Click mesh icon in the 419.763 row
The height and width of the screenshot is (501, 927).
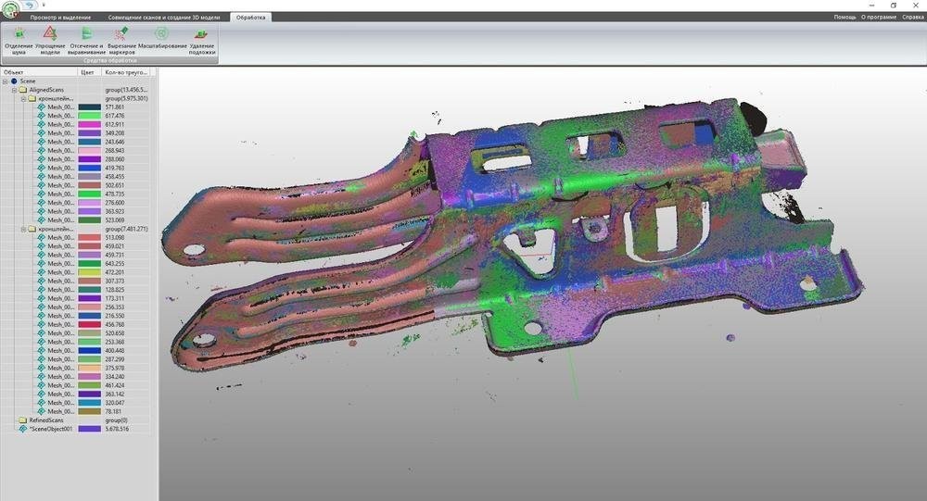click(x=42, y=169)
